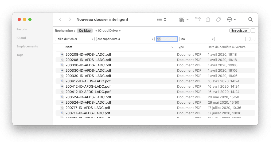Select the "iCloud Drive" search scope

coord(108,31)
